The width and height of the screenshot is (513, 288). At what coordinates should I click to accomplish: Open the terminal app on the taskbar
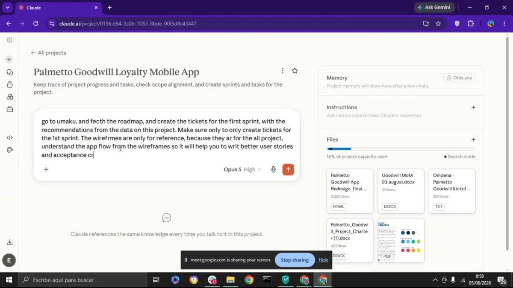click(x=267, y=280)
